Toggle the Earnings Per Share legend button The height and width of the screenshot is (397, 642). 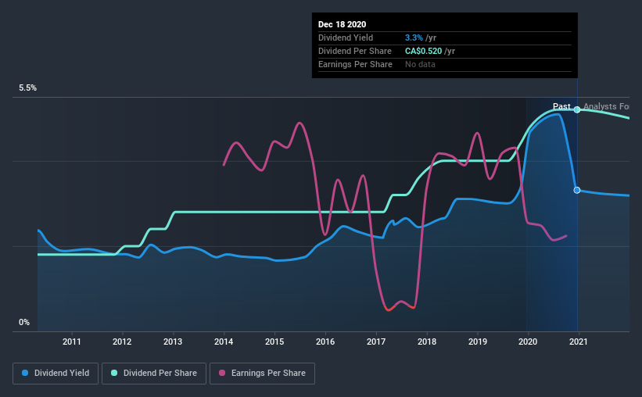pyautogui.click(x=263, y=374)
